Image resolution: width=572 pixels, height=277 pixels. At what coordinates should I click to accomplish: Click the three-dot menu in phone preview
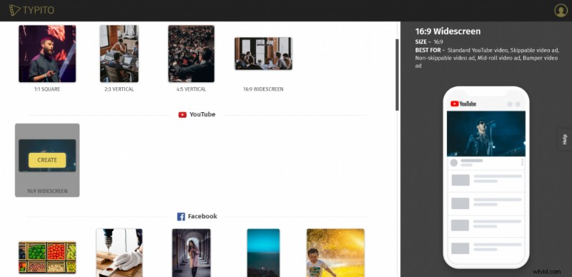tap(522, 162)
